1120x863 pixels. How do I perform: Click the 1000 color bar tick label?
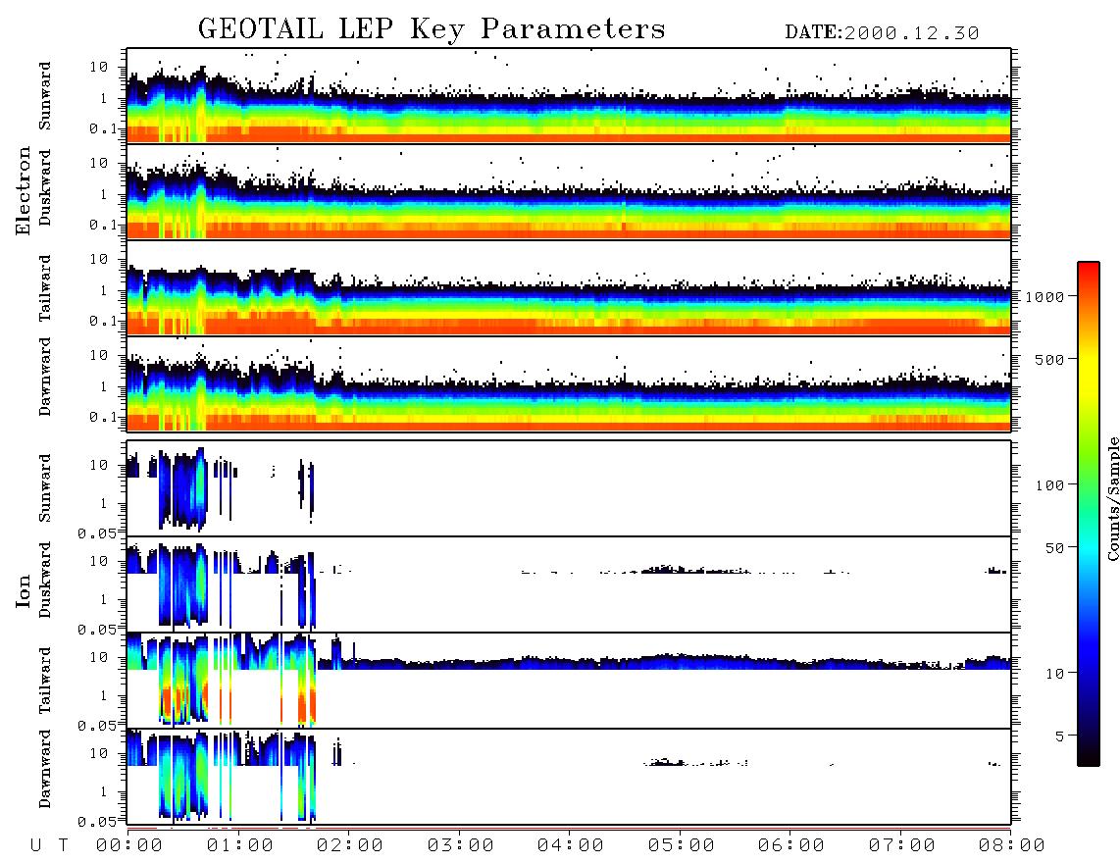[x=1044, y=297]
